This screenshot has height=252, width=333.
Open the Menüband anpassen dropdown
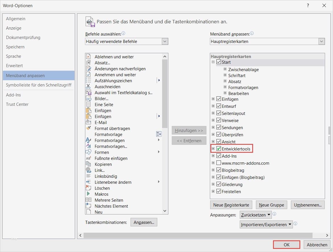(x=322, y=42)
